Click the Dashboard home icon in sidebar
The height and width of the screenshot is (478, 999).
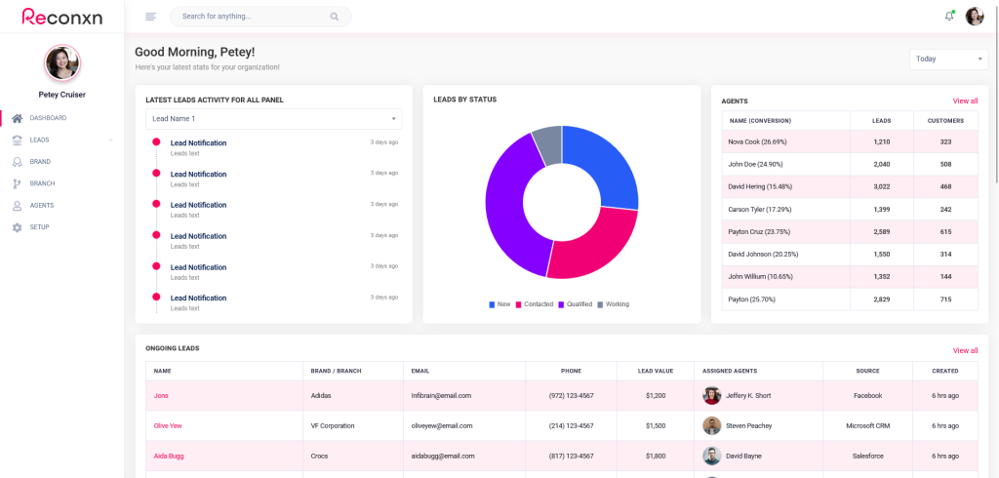tap(17, 118)
